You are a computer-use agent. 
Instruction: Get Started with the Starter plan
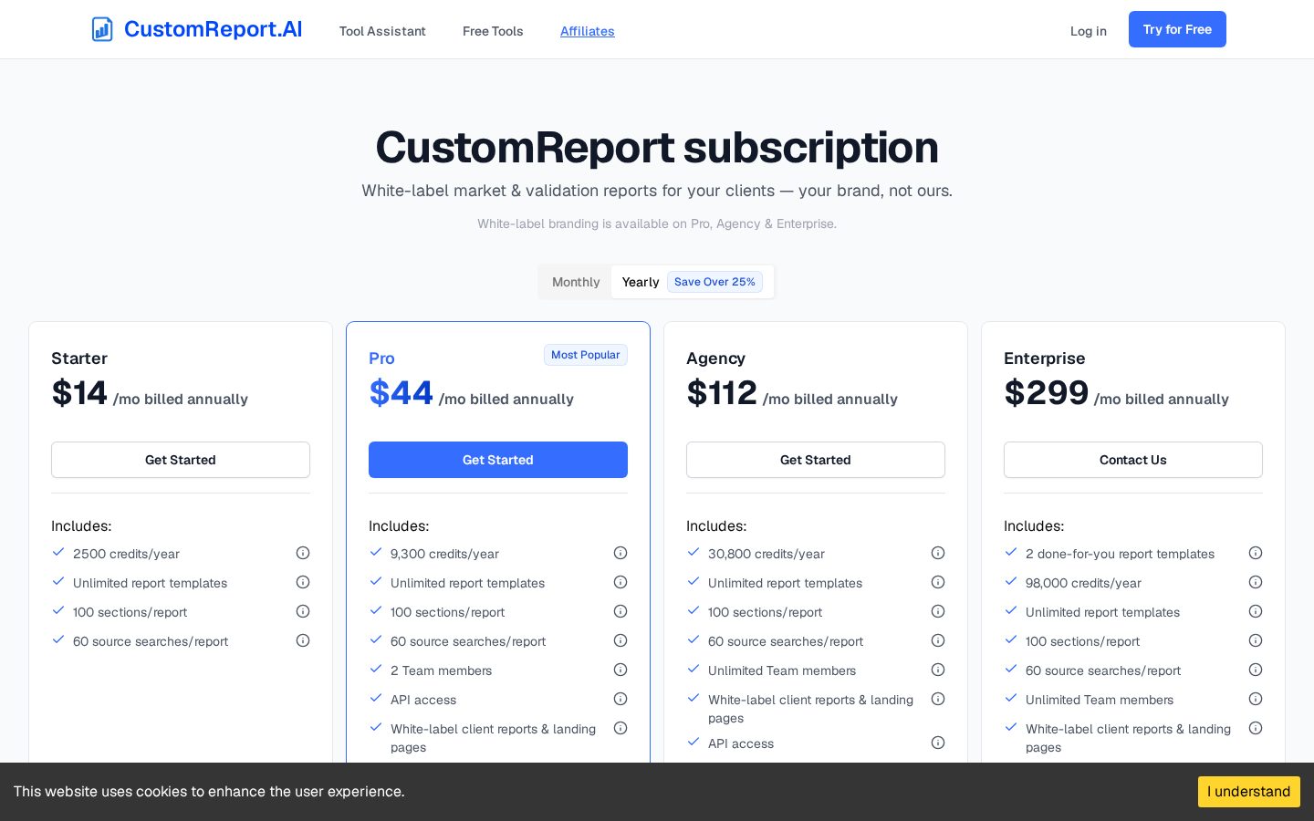click(x=181, y=460)
